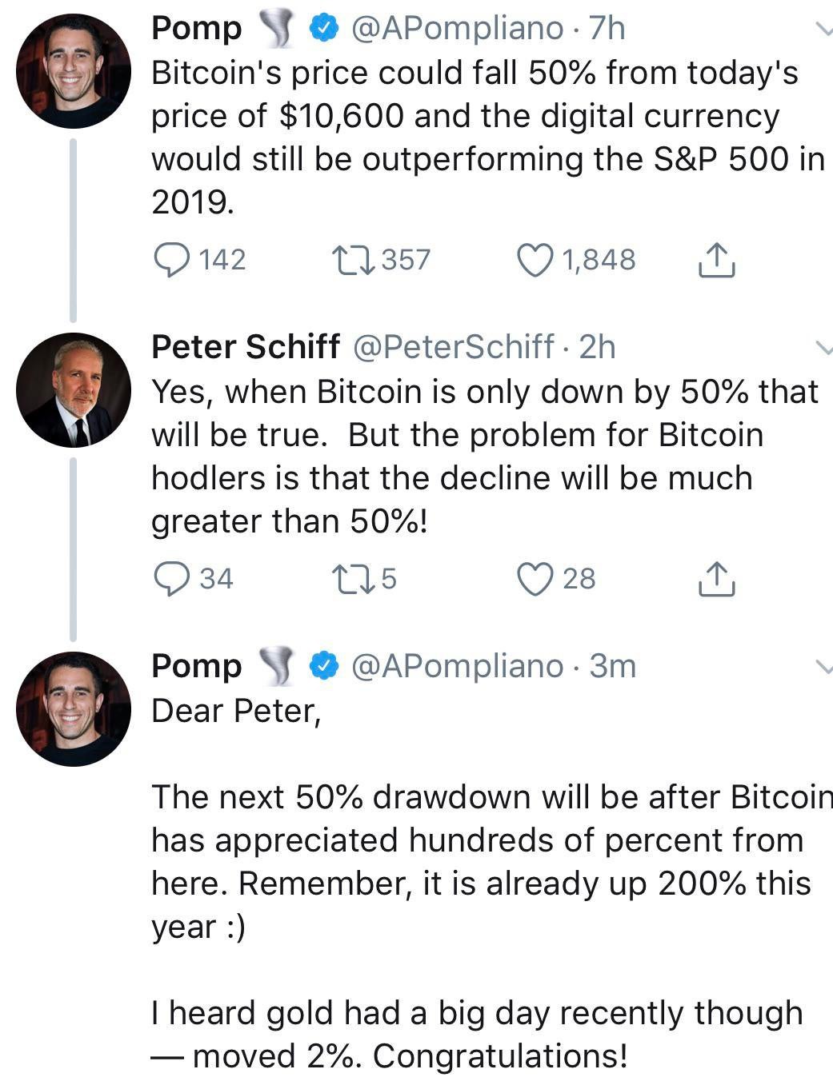Share Peter Schiff's tweet
Image resolution: width=833 pixels, height=1081 pixels.
716,579
